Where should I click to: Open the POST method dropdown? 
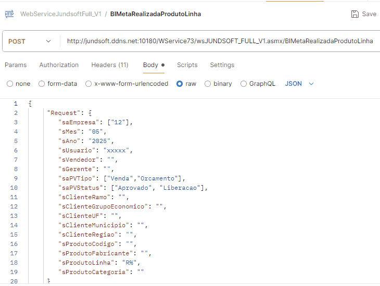[x=30, y=41]
